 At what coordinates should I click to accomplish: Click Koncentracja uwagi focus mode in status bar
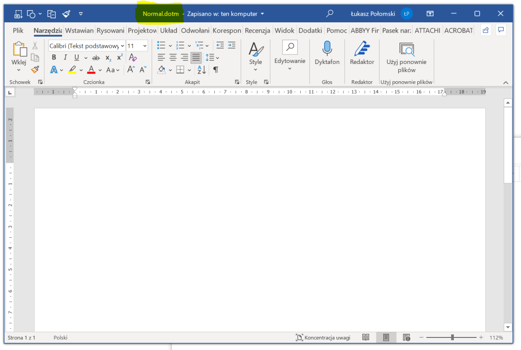(x=323, y=337)
